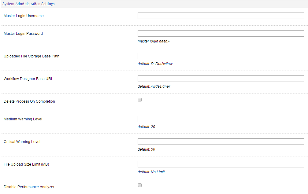Viewport: 308px width, 194px height.
Task: Enable Delete Process On Completion checkbox
Action: pos(140,100)
